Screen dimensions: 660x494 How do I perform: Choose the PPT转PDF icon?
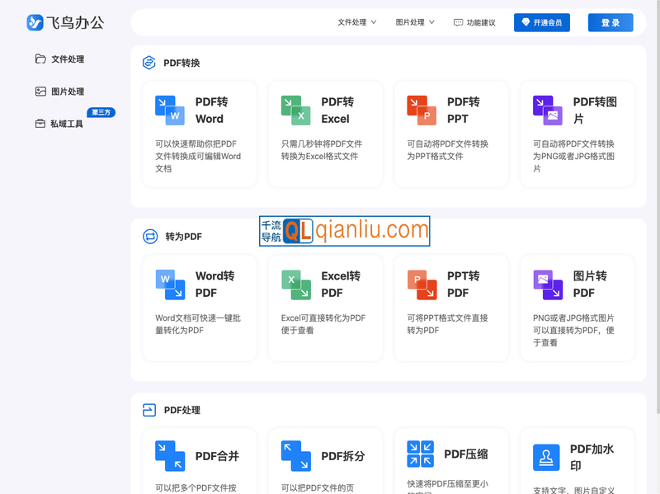(422, 285)
